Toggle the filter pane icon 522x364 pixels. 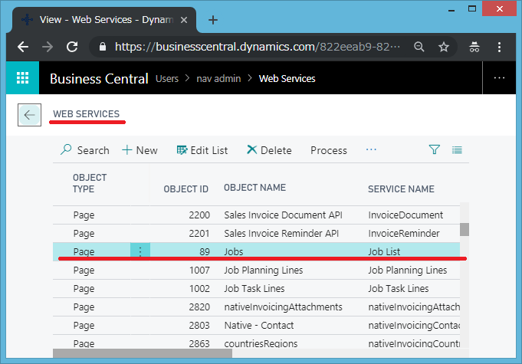435,149
